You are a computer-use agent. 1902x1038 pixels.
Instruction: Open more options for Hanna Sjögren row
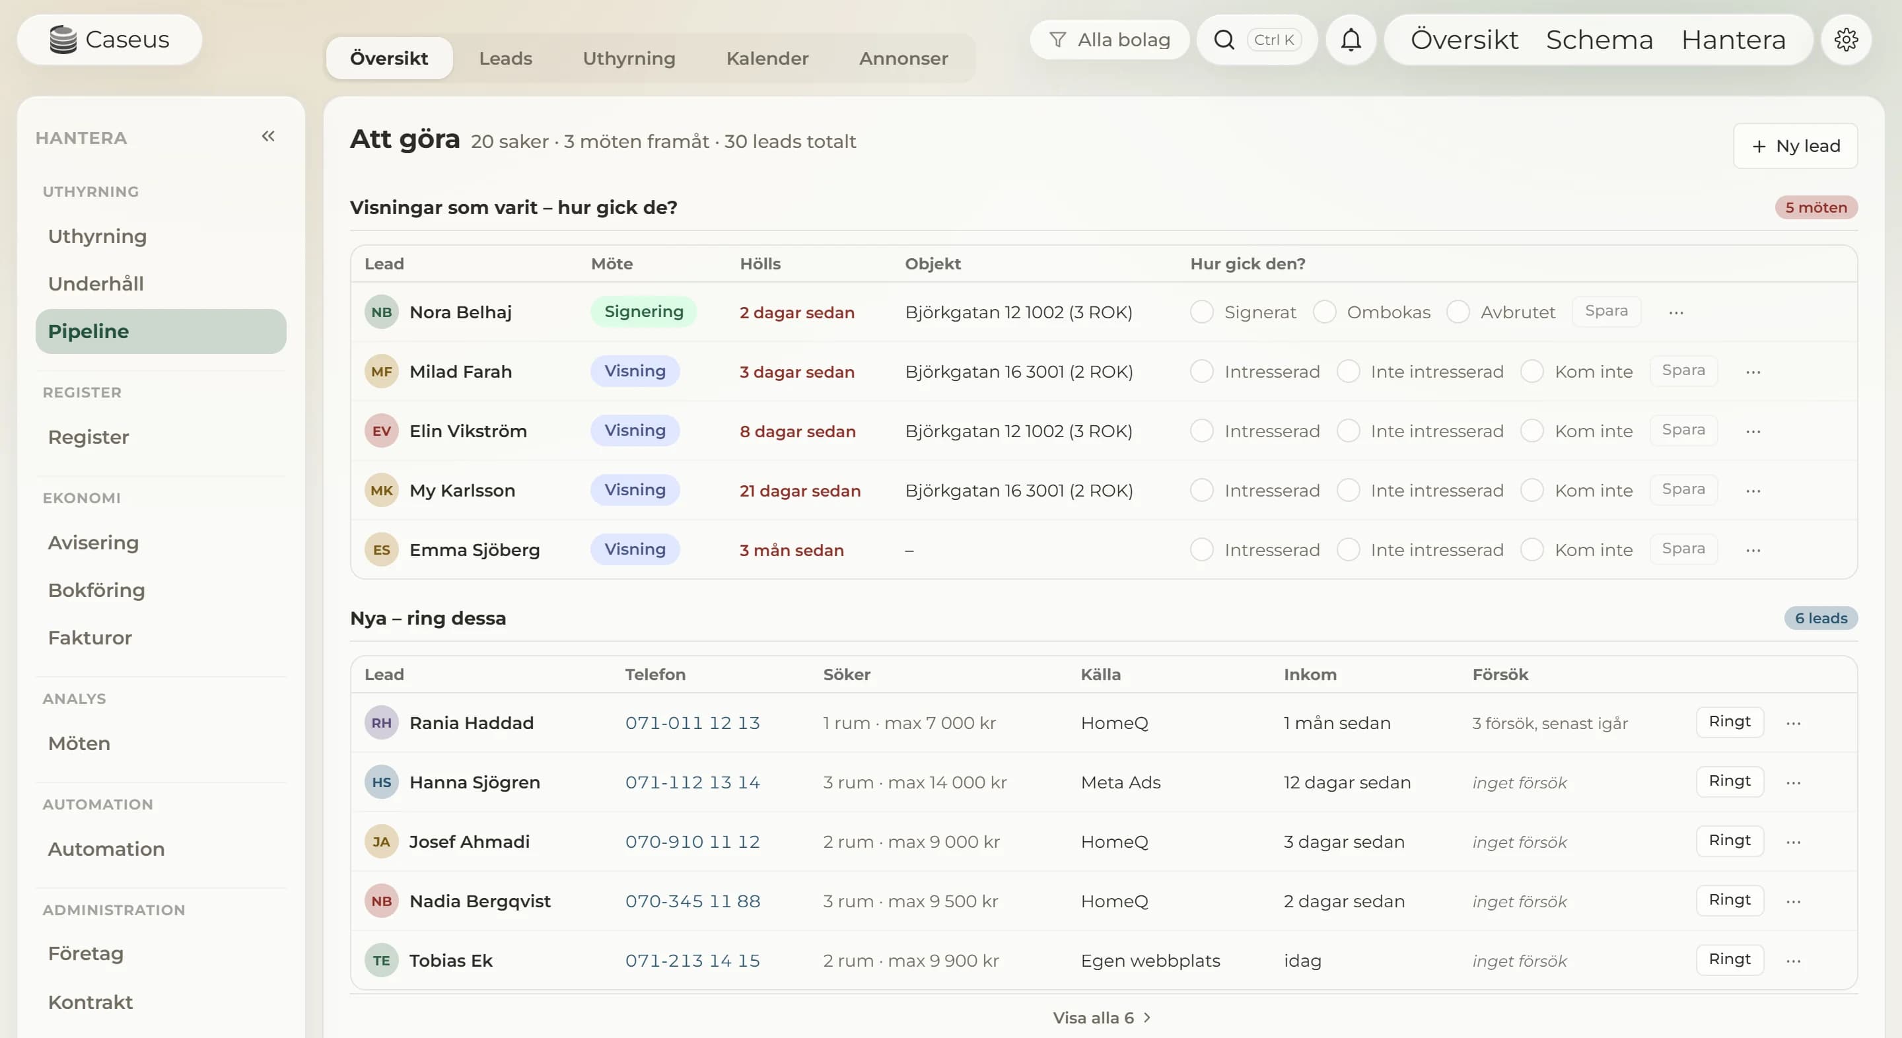click(1793, 782)
